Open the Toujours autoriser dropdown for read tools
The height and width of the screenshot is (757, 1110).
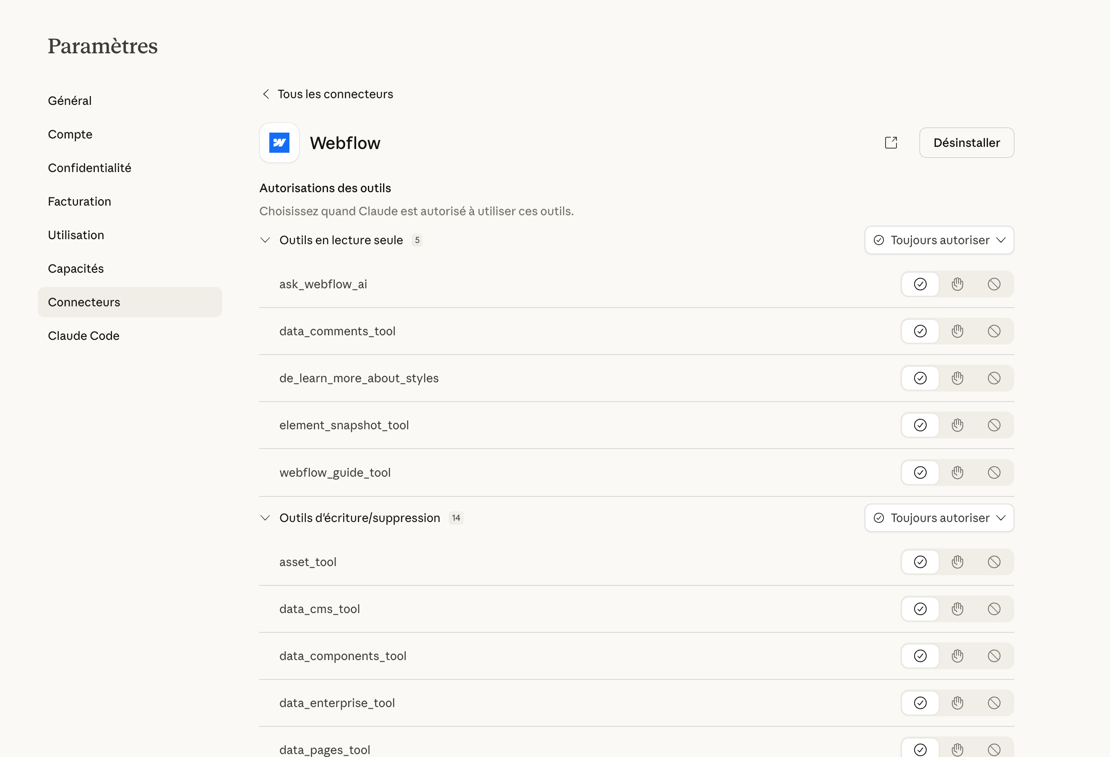(938, 240)
